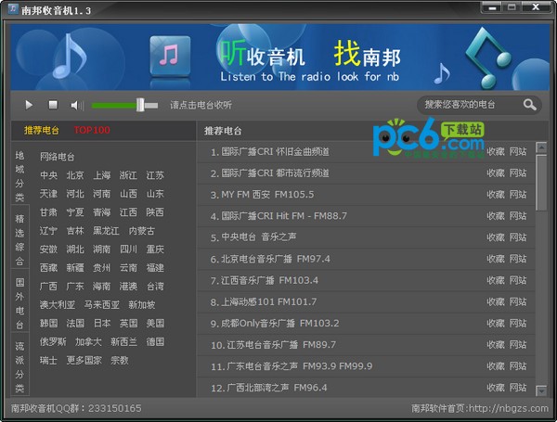The width and height of the screenshot is (557, 422).
Task: Minimize the 南邦收音机 window
Action: click(x=492, y=7)
